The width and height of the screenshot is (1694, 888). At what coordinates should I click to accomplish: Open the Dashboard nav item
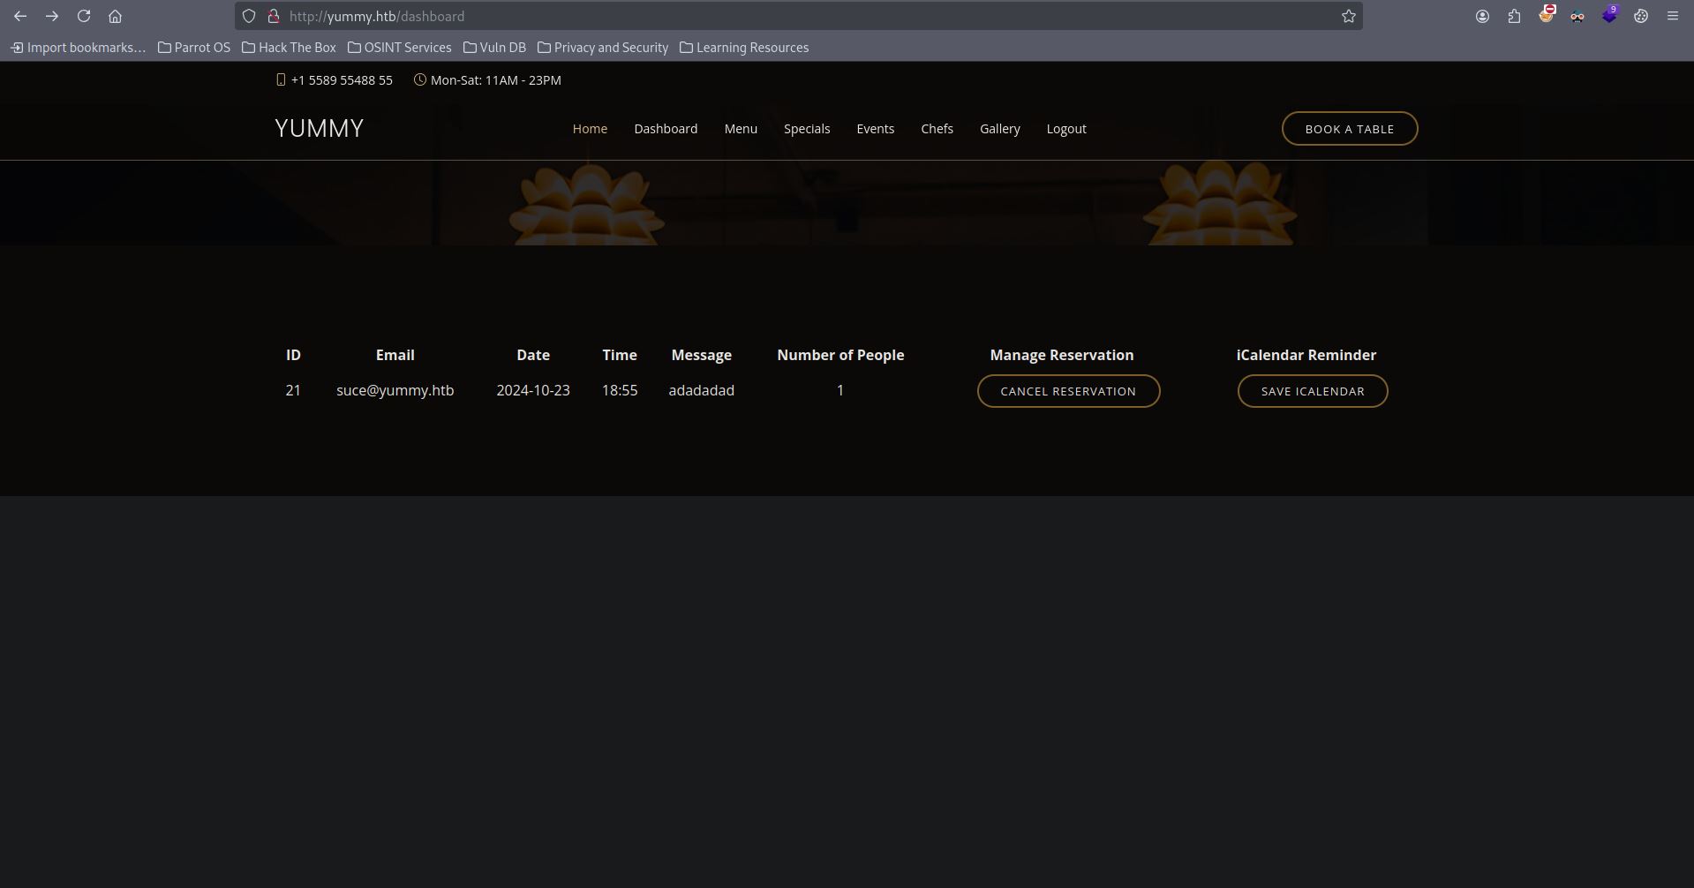tap(666, 129)
